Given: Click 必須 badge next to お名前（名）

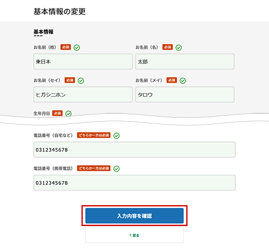Looking at the screenshot, I should pos(167,47).
